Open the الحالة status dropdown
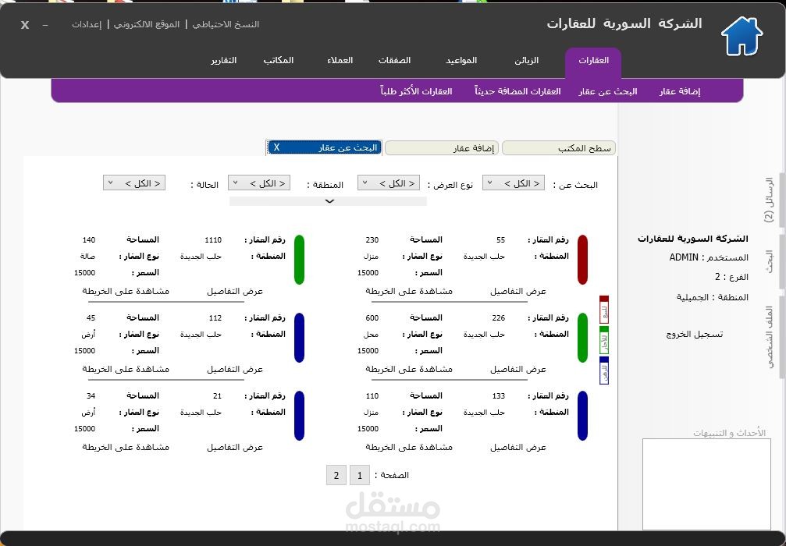The width and height of the screenshot is (786, 546). tap(133, 183)
